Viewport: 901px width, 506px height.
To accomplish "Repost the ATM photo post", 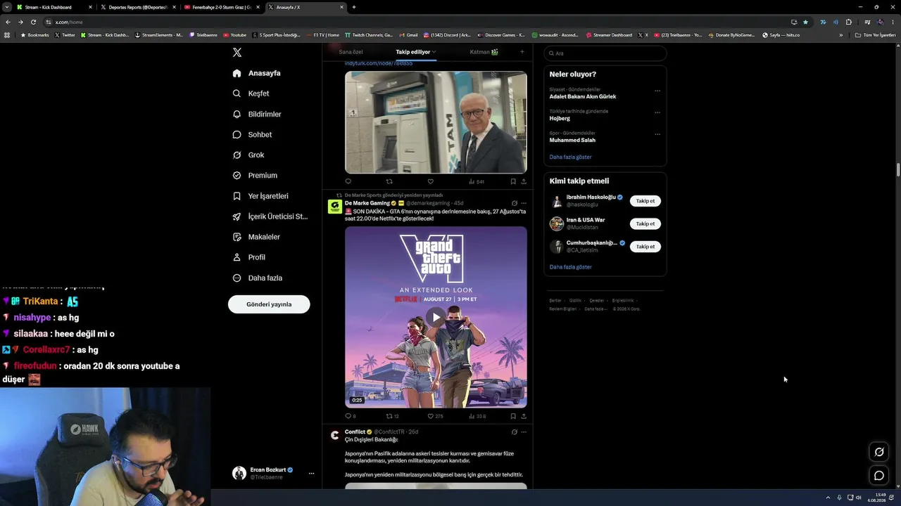I will pos(389,181).
